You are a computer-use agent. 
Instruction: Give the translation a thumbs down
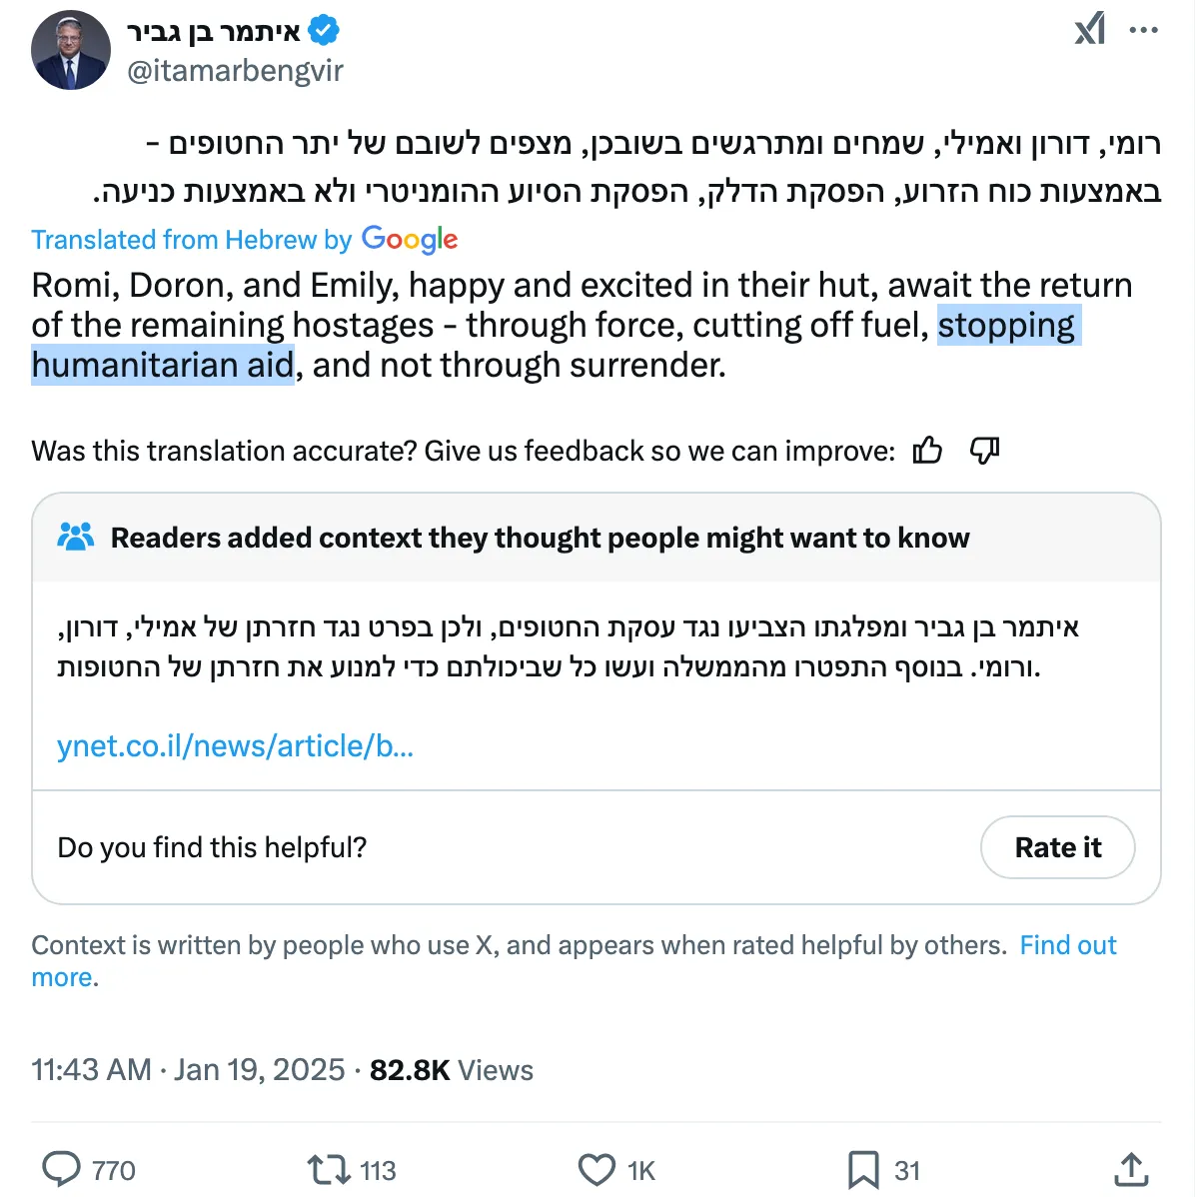point(984,452)
